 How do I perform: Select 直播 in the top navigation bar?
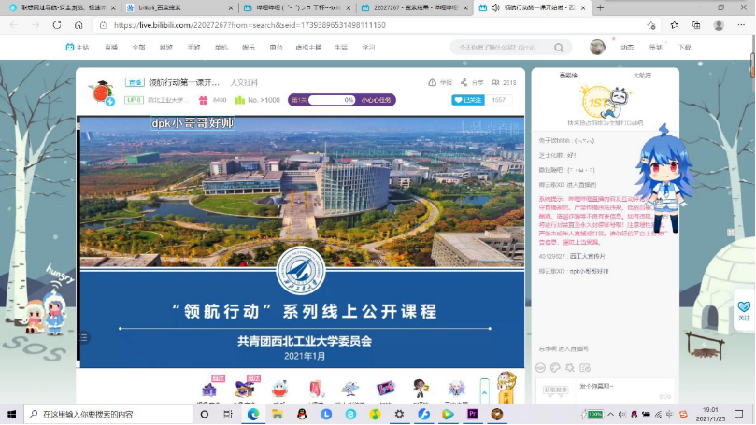(111, 47)
